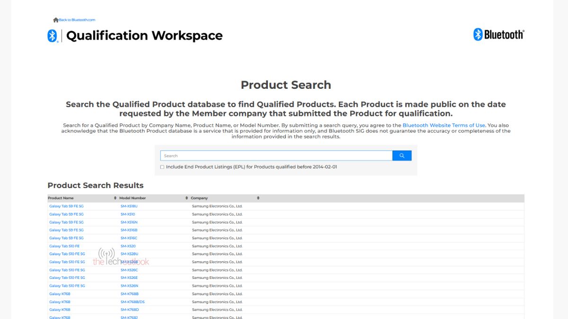Open the Galaxy Tab S10 FE product link
The height and width of the screenshot is (319, 568).
[64, 246]
